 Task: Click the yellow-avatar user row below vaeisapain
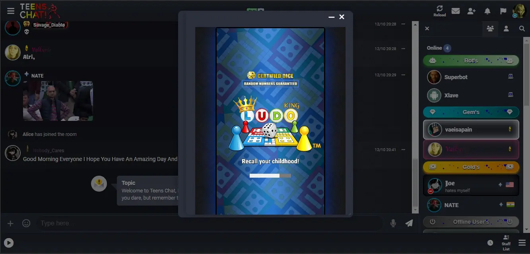(x=471, y=149)
